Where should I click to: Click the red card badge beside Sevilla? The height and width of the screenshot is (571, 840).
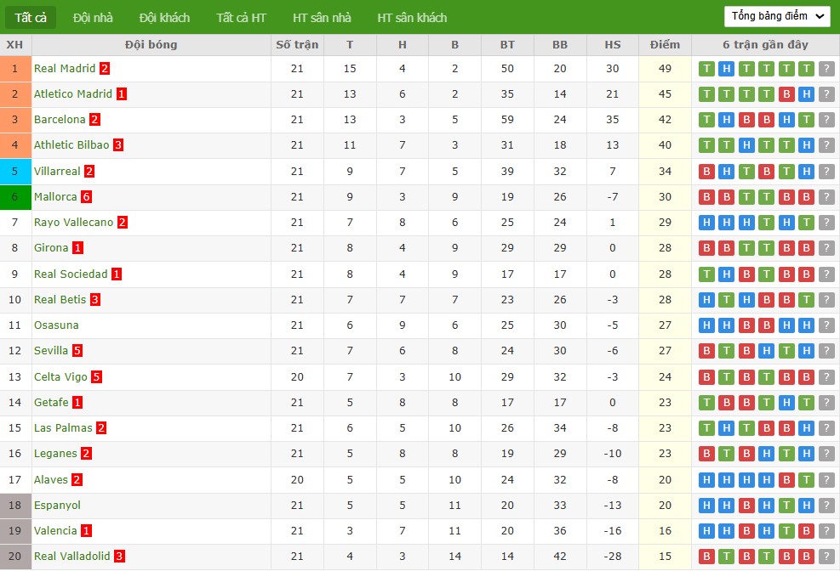coord(77,351)
